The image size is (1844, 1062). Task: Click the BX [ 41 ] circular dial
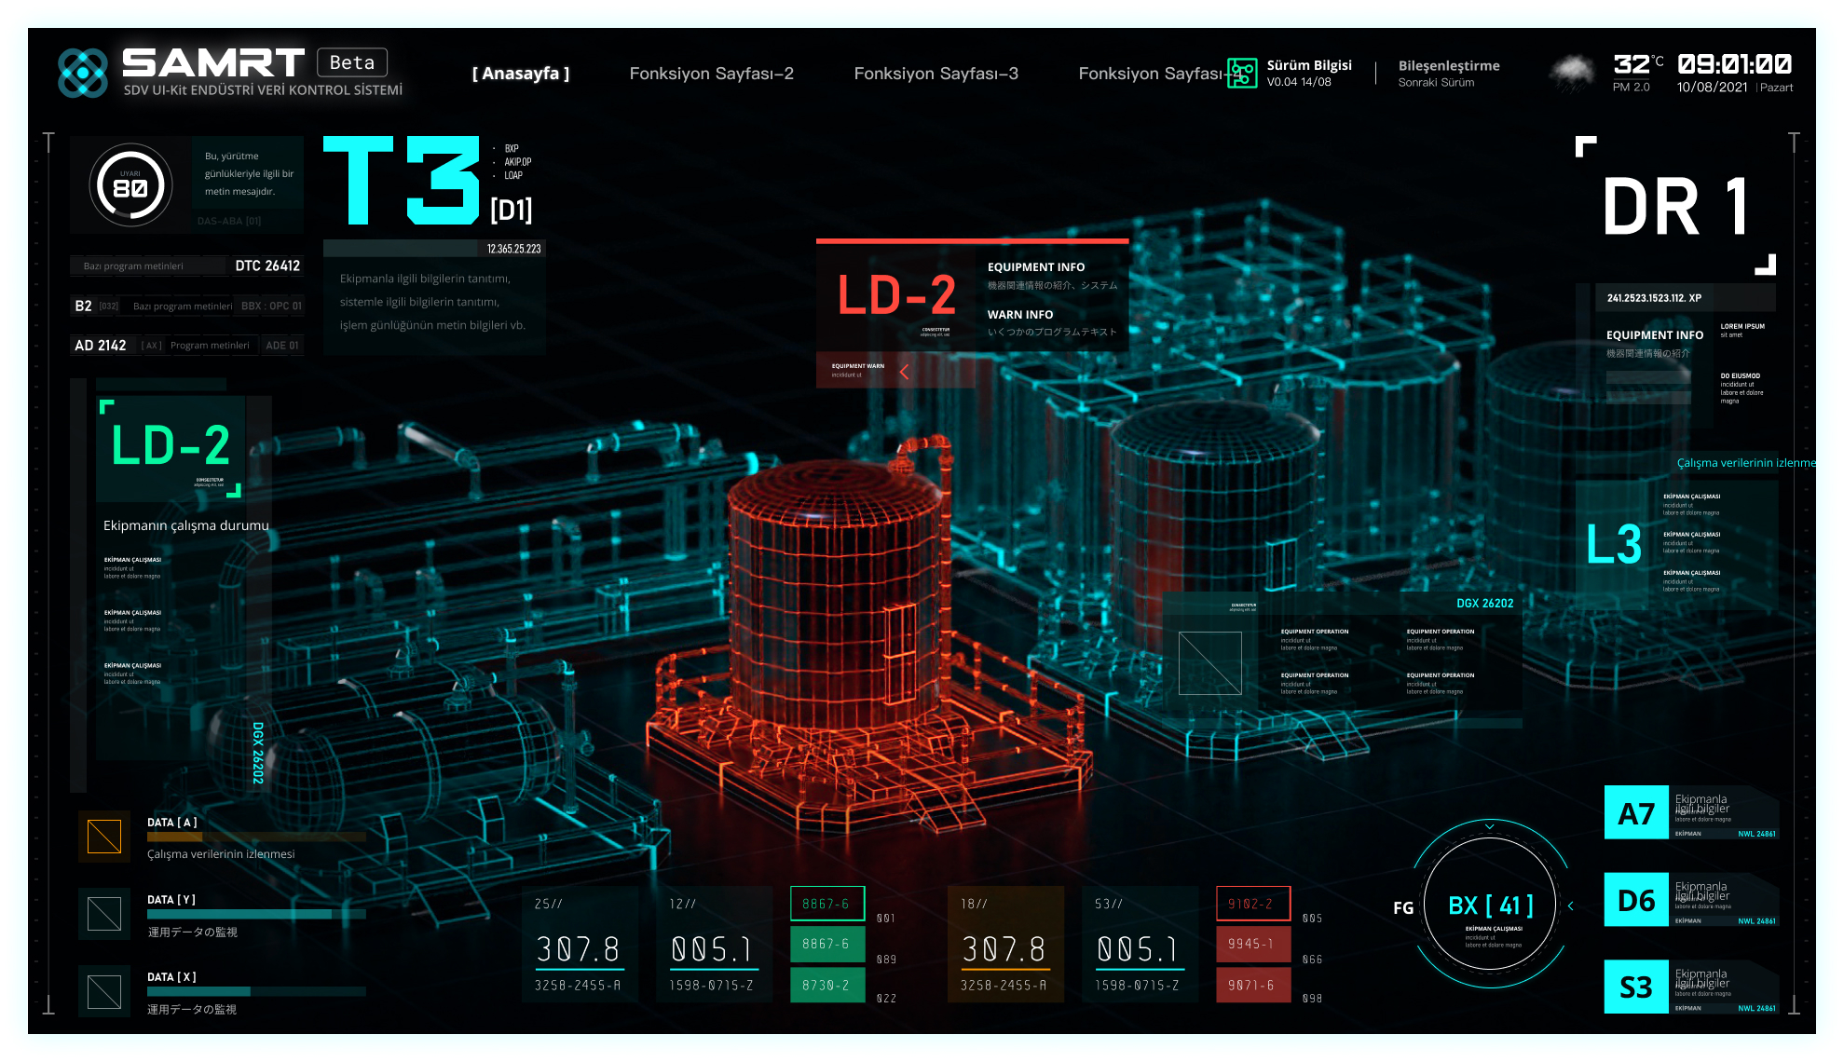coord(1490,905)
